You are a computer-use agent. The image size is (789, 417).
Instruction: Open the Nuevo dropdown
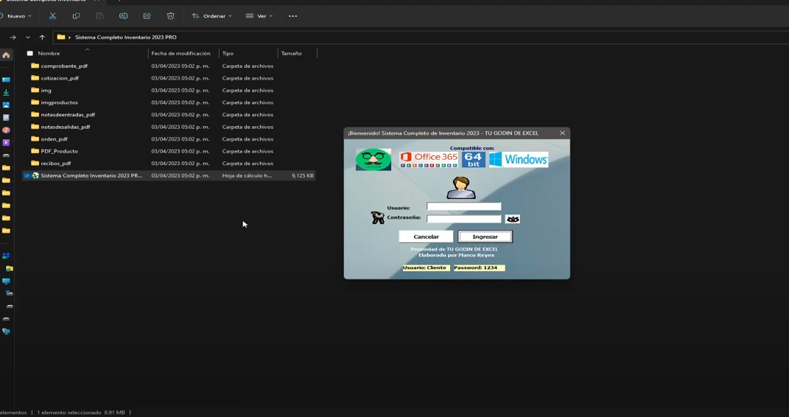[x=18, y=15]
